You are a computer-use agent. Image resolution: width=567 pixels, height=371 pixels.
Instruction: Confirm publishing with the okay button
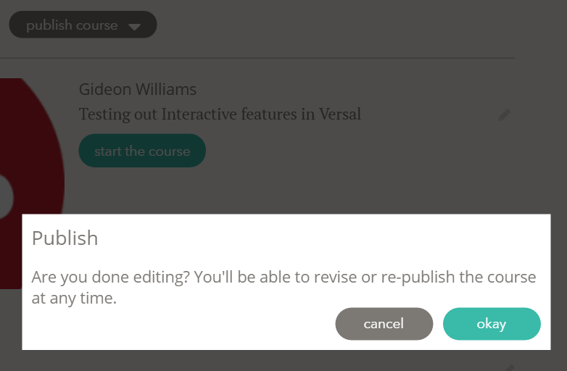492,324
